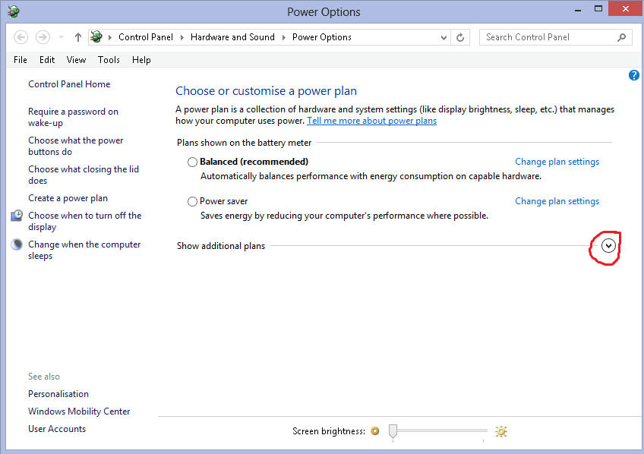Open the Tools menu
Screen dimensions: 644x454
coord(109,60)
